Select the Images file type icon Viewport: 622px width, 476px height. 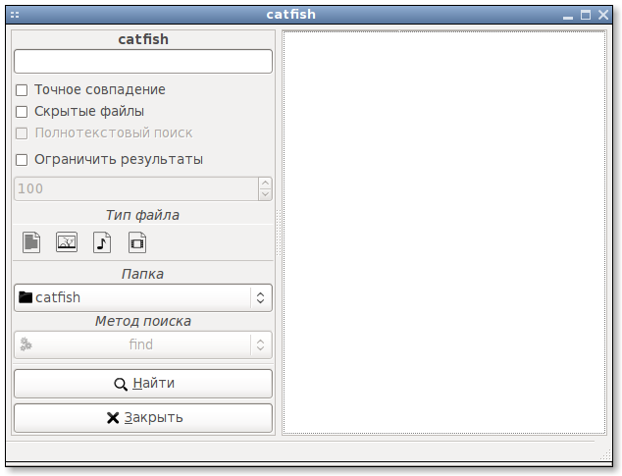pos(67,242)
